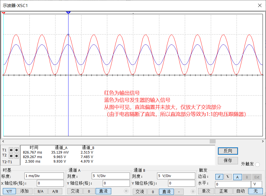Click T2 cursor left arrow

[x=11, y=156]
